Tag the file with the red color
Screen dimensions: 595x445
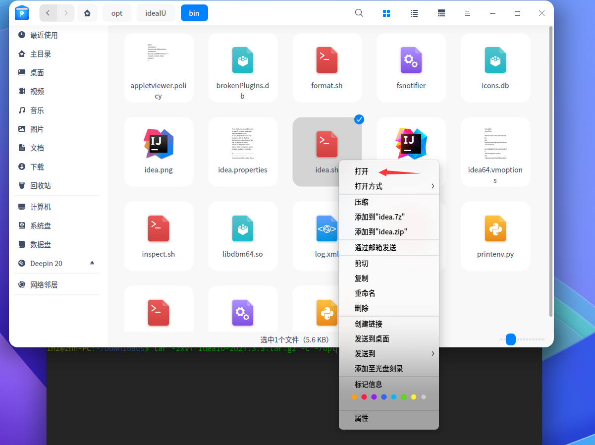(x=364, y=397)
